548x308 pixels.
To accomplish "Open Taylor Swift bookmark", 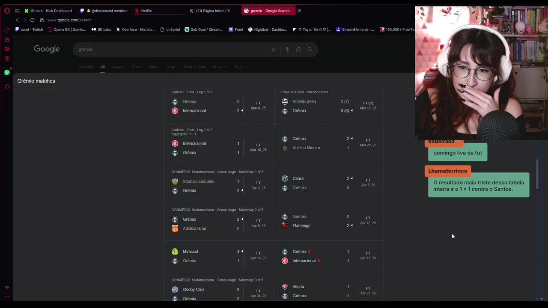I will point(312,30).
